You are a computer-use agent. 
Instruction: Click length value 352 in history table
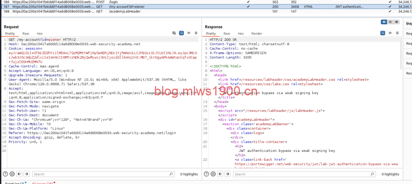[294, 2]
